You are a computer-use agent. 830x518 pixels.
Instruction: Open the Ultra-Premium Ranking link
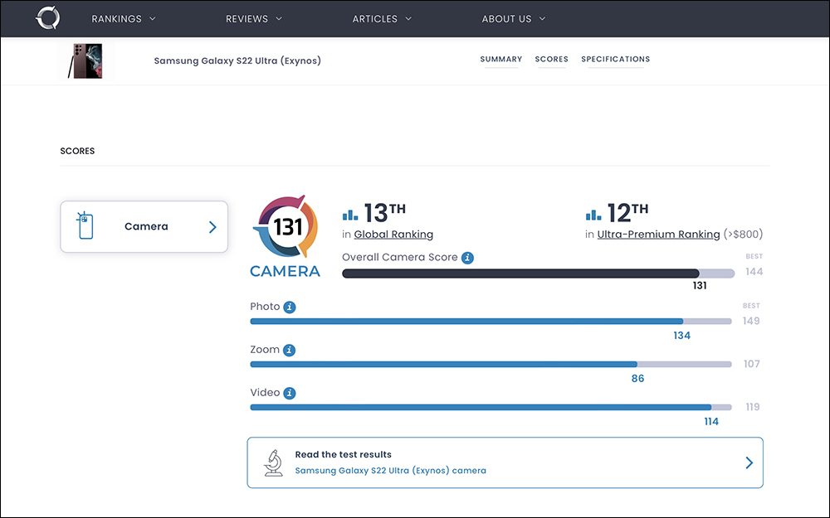(658, 235)
